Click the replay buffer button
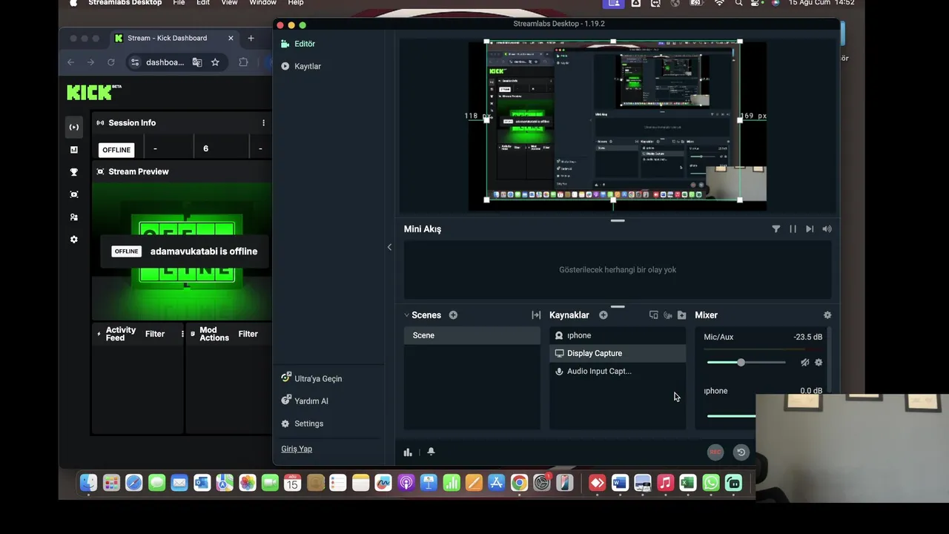This screenshot has height=534, width=949. point(741,452)
